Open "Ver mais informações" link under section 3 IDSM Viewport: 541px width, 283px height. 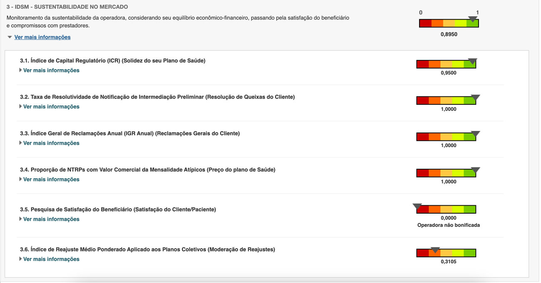pyautogui.click(x=42, y=37)
